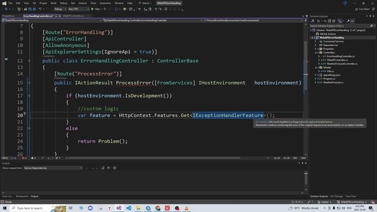Click the Solution Explorer home view icon

(x=313, y=21)
